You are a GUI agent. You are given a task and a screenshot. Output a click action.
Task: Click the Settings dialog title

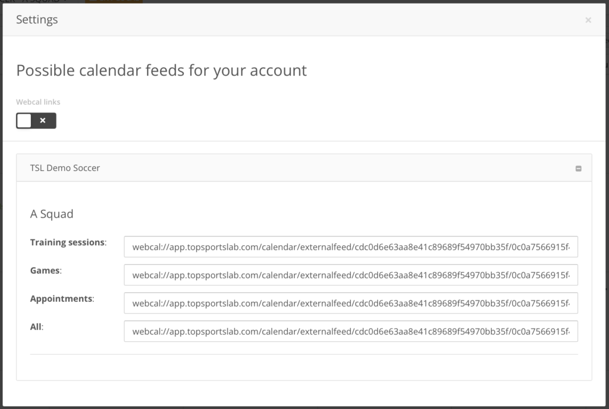[x=37, y=20]
